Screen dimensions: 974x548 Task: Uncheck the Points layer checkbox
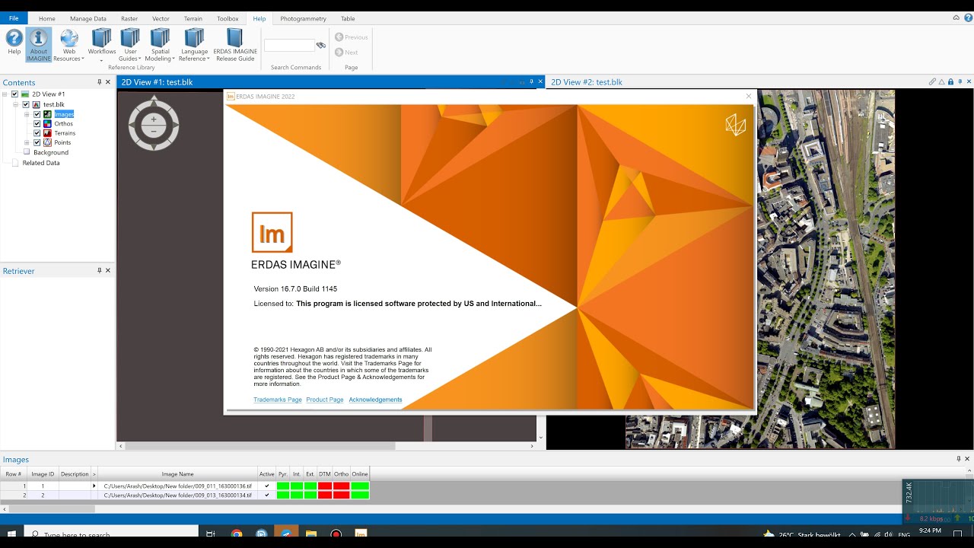point(37,142)
